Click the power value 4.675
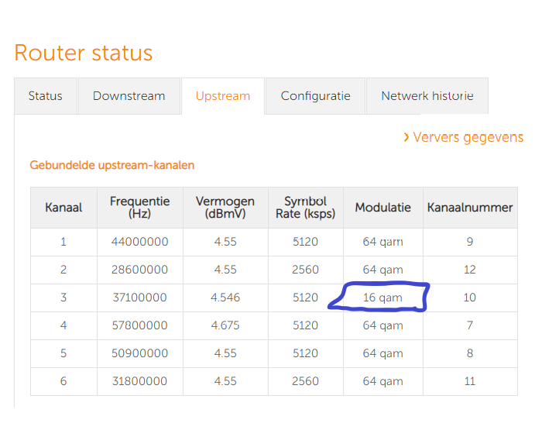The image size is (542, 437). coord(225,325)
